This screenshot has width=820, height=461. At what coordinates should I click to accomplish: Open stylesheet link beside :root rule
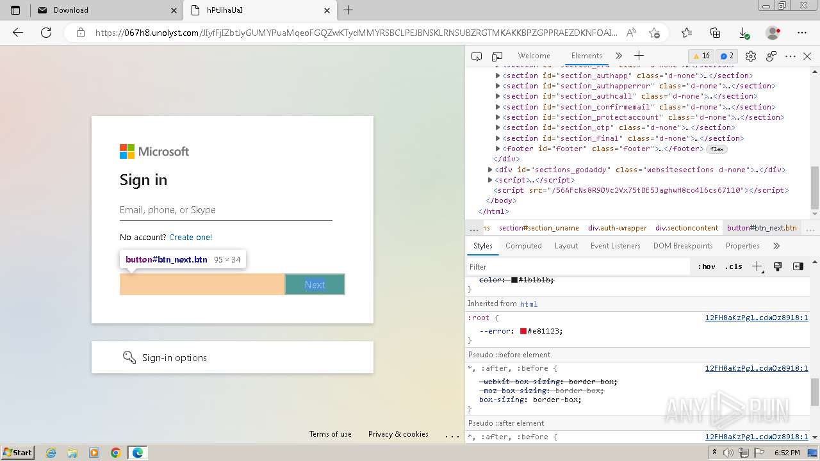click(x=757, y=318)
